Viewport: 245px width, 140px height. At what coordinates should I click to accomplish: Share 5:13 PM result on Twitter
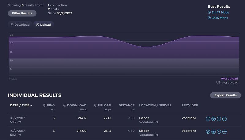(213, 119)
